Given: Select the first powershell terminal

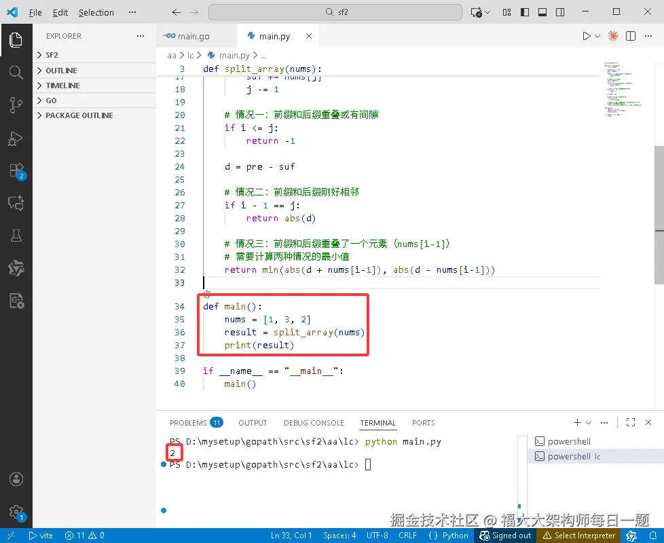Looking at the screenshot, I should (x=595, y=441).
